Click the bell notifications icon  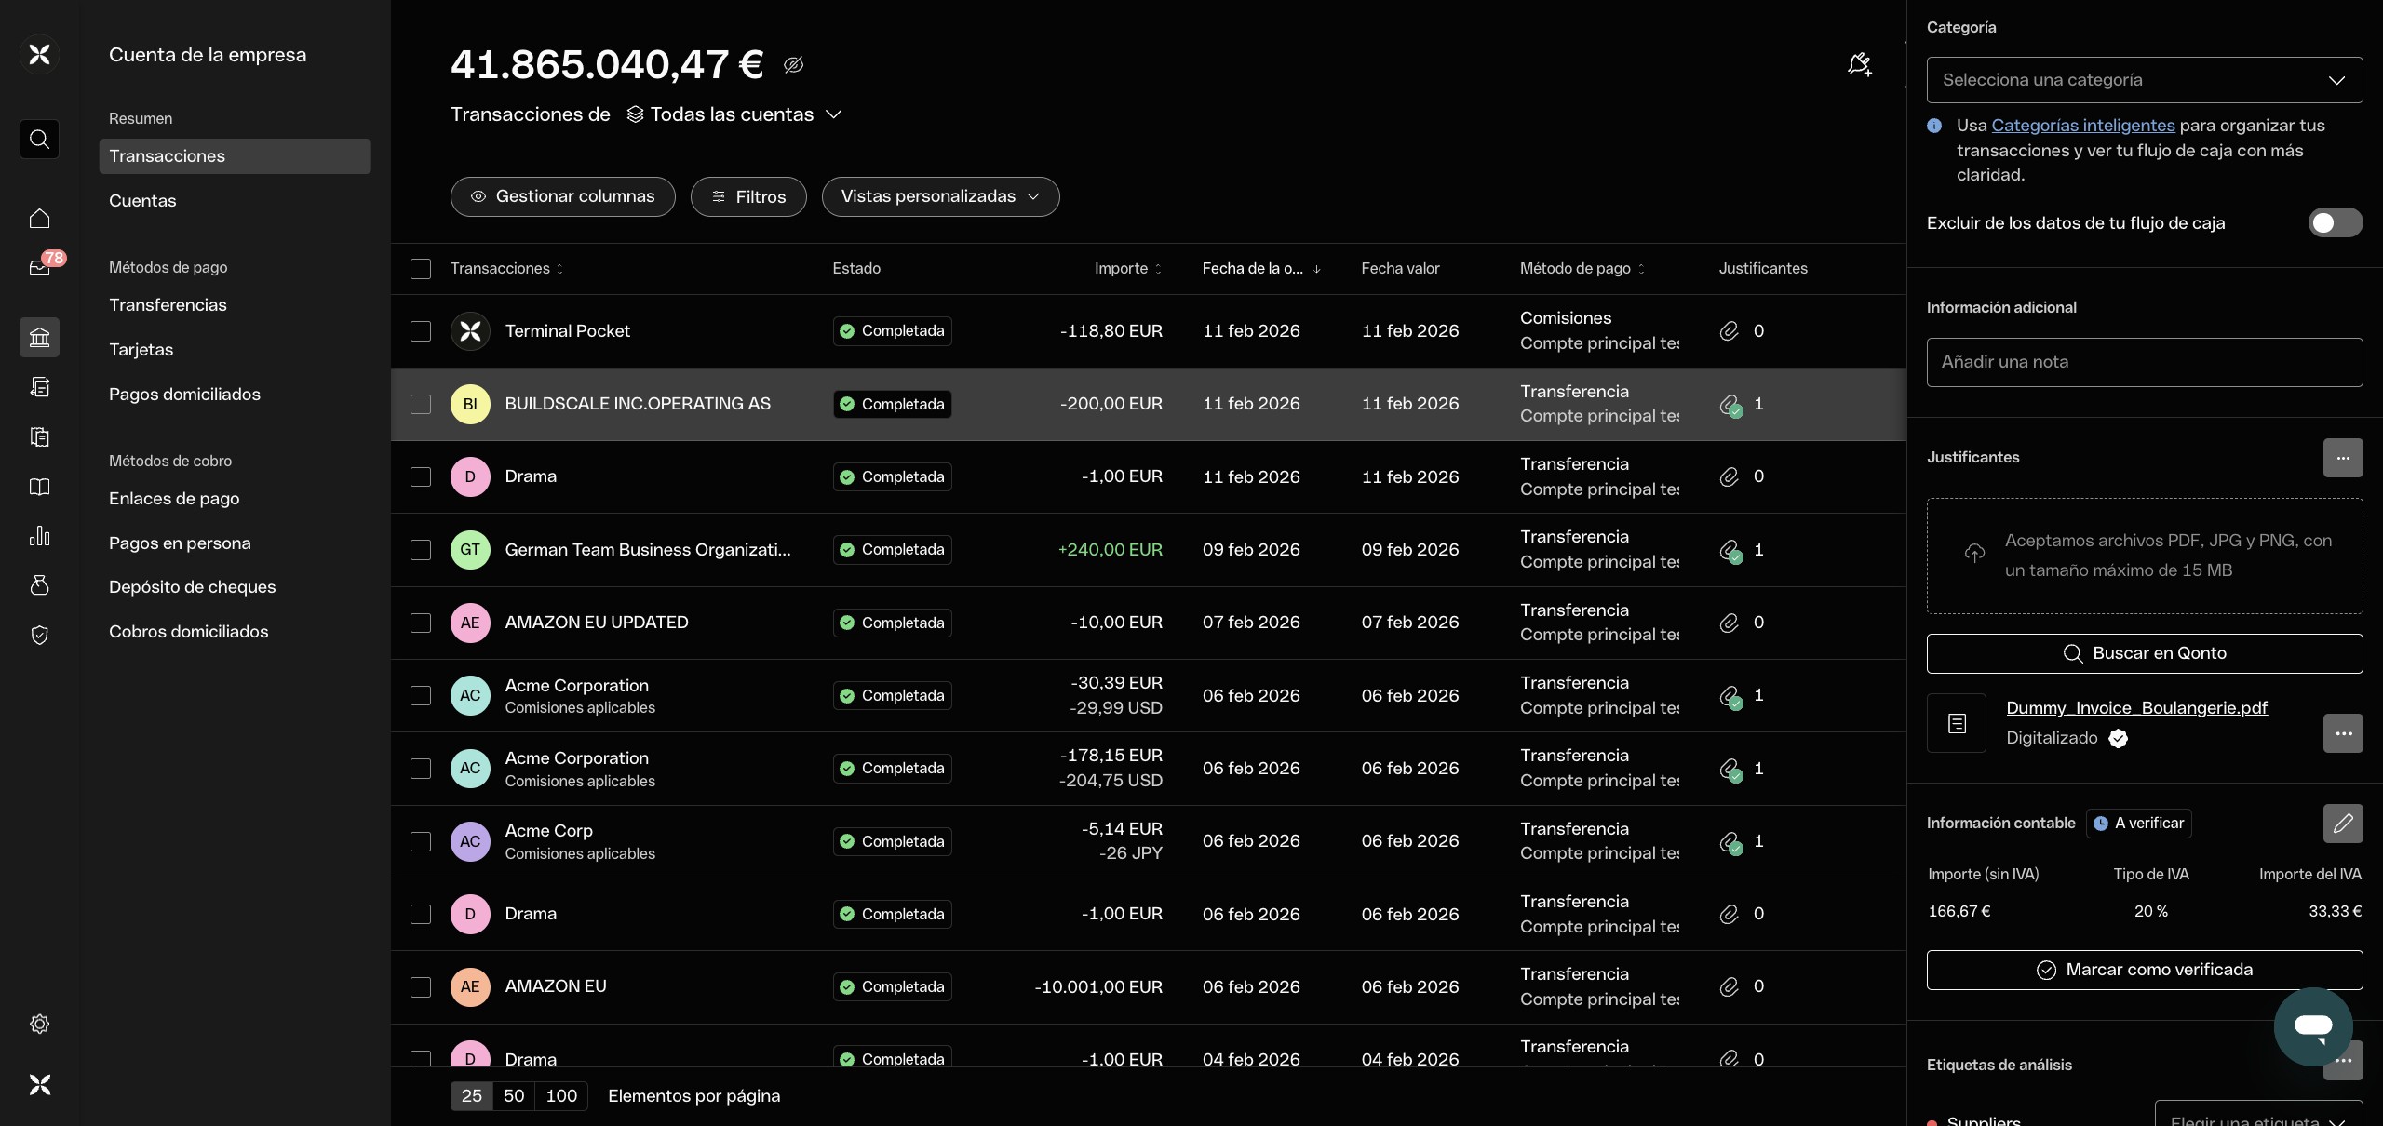coord(1859,64)
